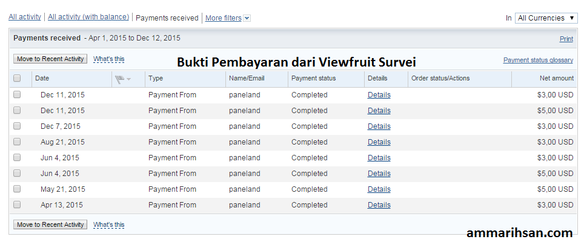This screenshot has height=245, width=584.
Task: Toggle the select-all checkbox in header
Action: (x=17, y=78)
